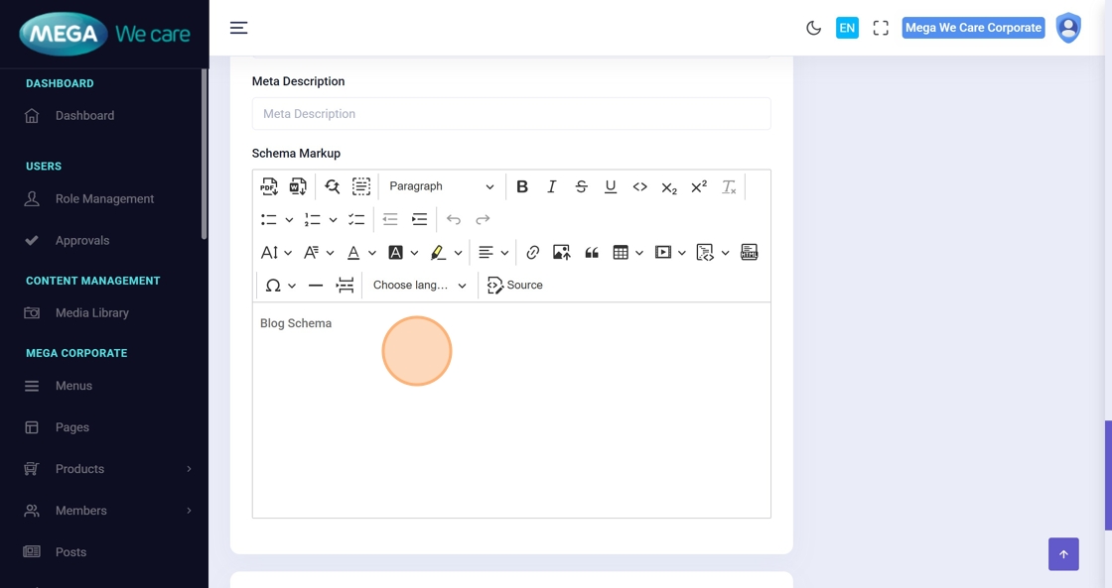This screenshot has width=1112, height=588.
Task: Toggle underline formatting
Action: 611,186
